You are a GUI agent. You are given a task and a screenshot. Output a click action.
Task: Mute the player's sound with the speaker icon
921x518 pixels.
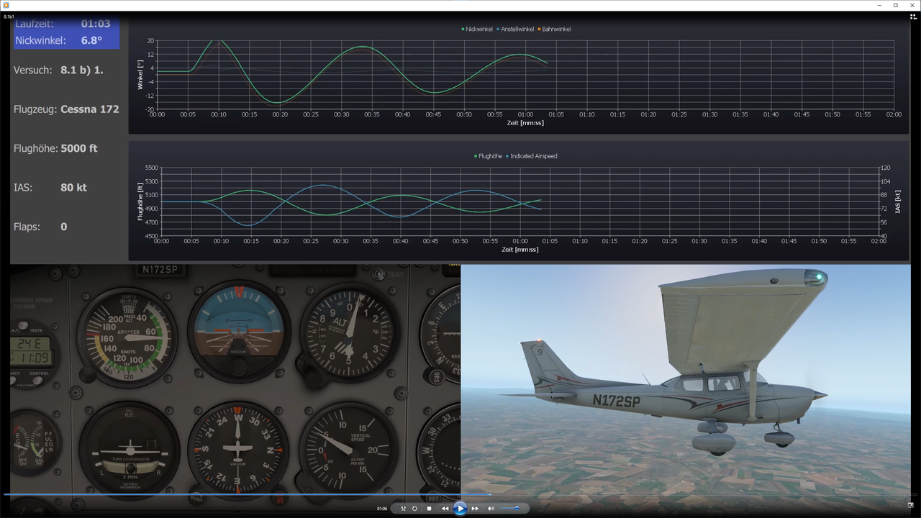491,509
